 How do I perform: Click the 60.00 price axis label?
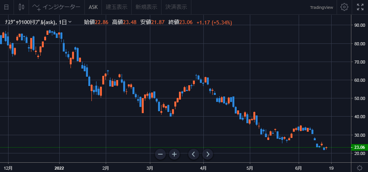[x=359, y=80]
